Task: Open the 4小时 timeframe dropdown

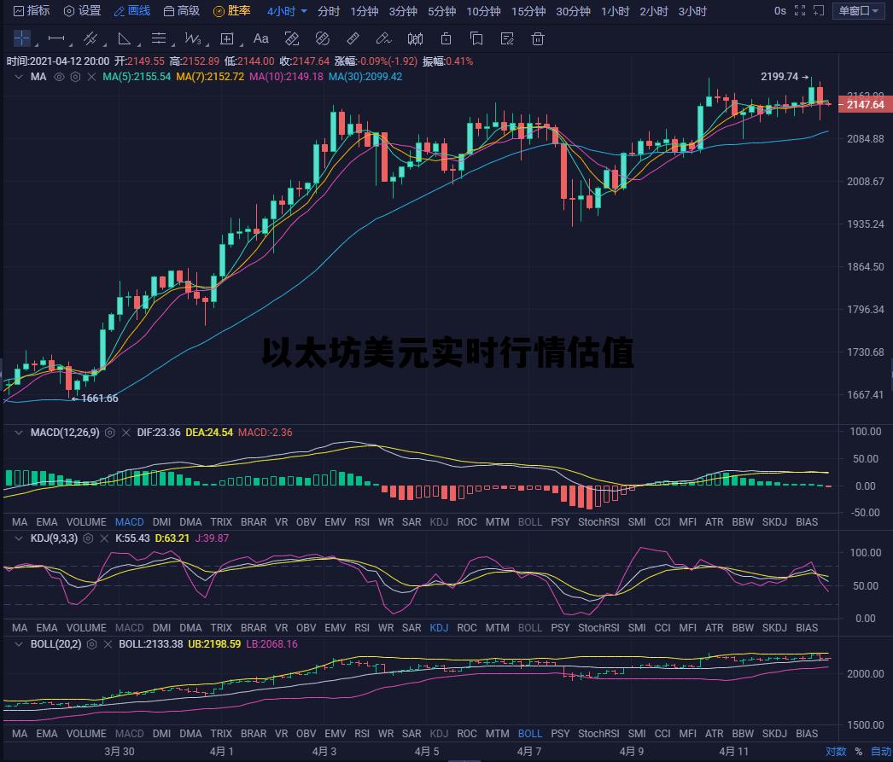Action: tap(286, 11)
